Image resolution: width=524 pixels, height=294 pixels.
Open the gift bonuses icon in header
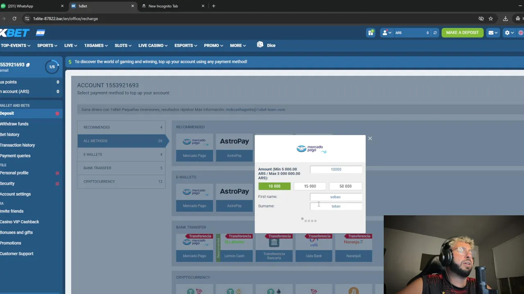click(370, 33)
